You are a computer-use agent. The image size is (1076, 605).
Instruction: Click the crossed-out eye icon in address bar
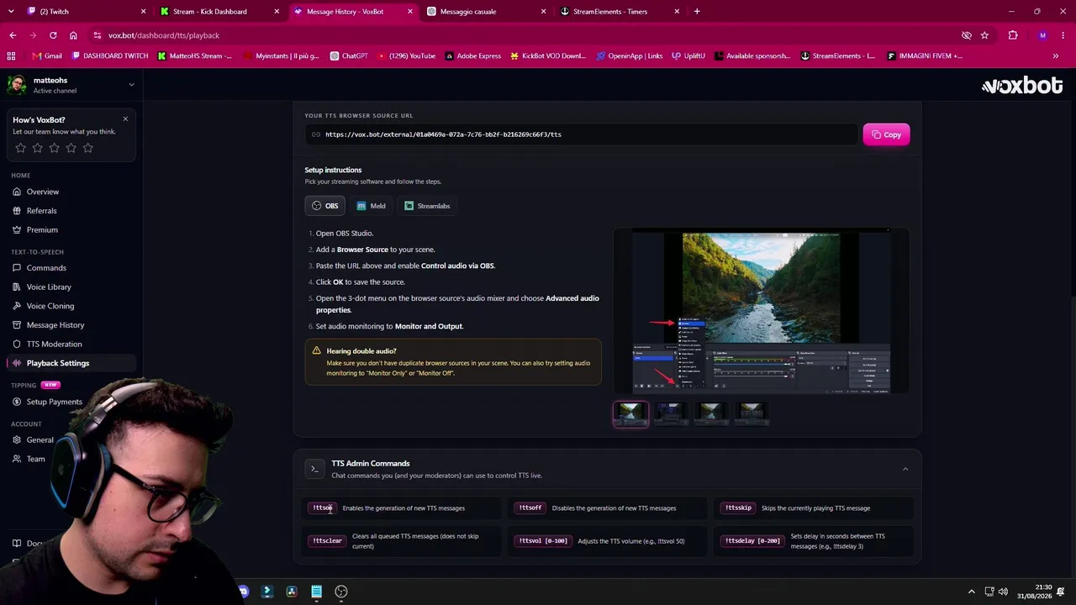coord(967,35)
